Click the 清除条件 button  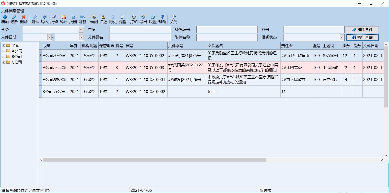click(362, 30)
